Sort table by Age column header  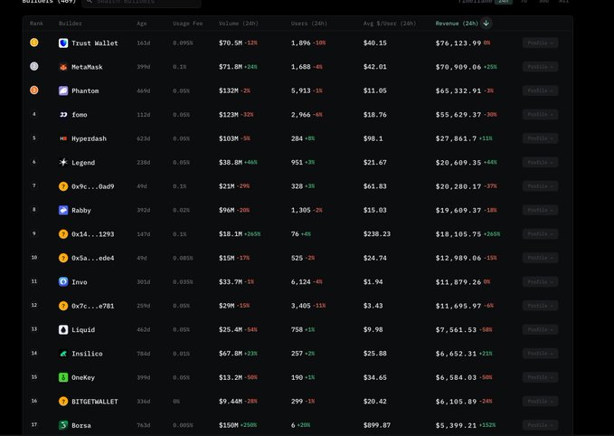(141, 24)
